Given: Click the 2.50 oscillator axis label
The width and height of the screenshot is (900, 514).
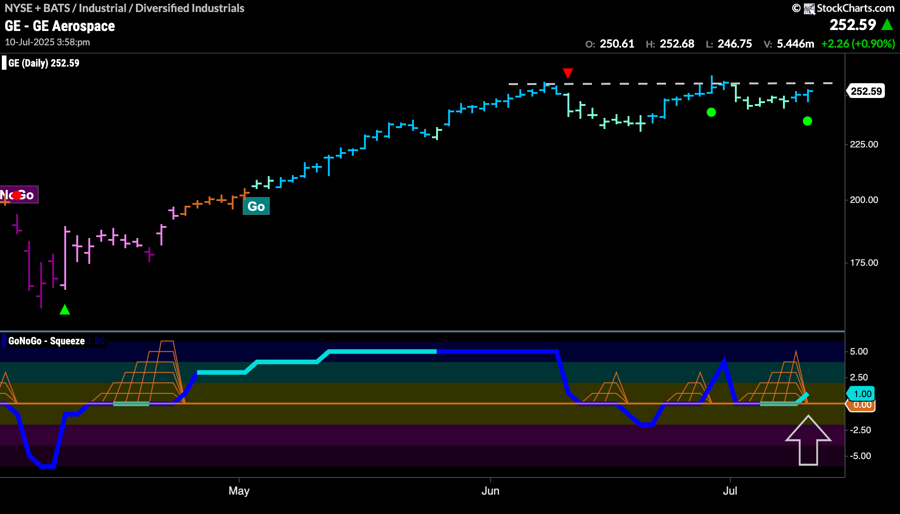Looking at the screenshot, I should tap(859, 377).
